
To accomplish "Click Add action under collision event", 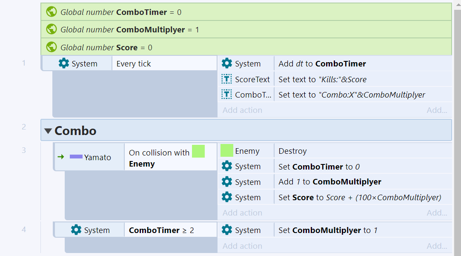I will click(242, 213).
